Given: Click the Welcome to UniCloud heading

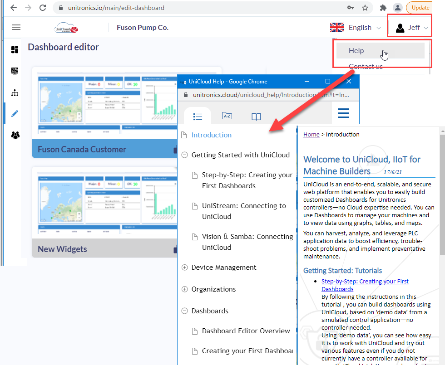Looking at the screenshot, I should tap(361, 165).
